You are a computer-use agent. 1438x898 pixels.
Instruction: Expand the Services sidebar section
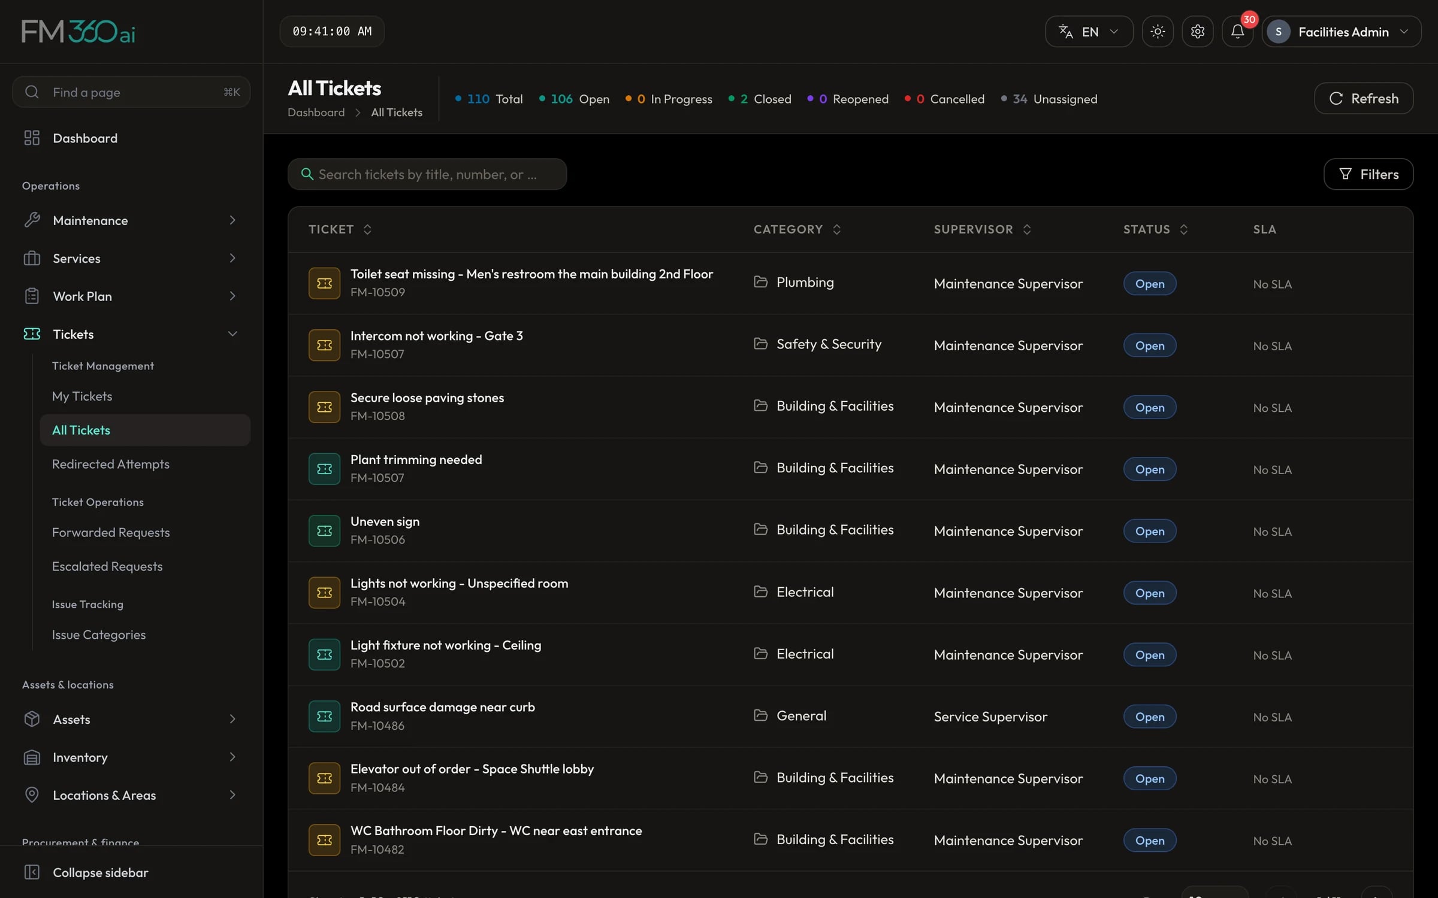[131, 258]
